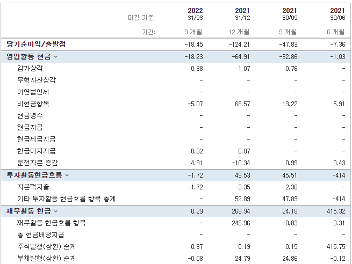Select cash interest paid value 0.07
Screen dimensions: 352x264
pos(244,151)
